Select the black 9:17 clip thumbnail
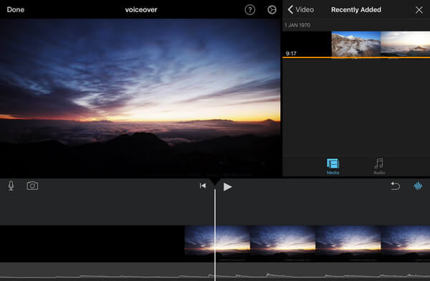 [307, 44]
